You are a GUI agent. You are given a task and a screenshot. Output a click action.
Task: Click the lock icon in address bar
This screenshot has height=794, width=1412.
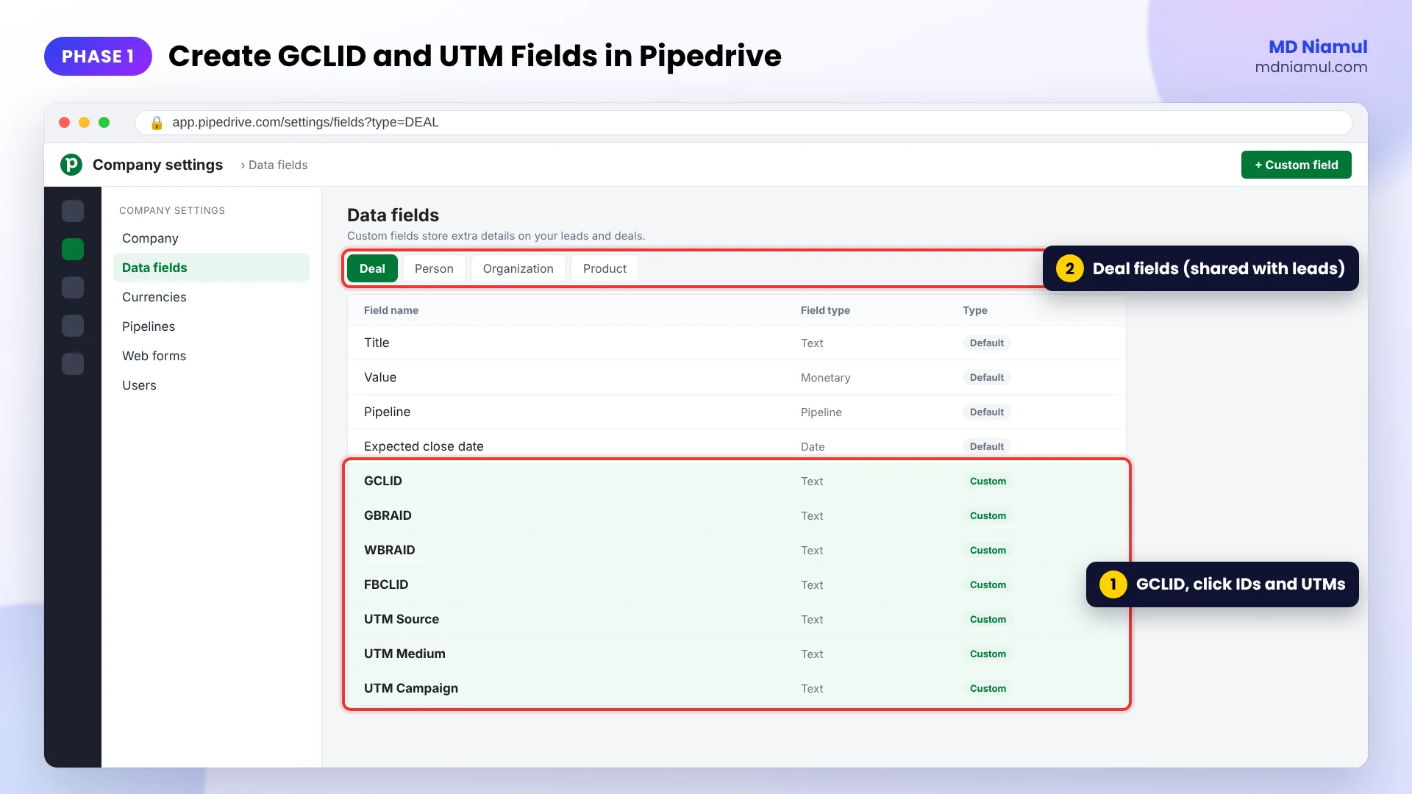click(x=156, y=123)
